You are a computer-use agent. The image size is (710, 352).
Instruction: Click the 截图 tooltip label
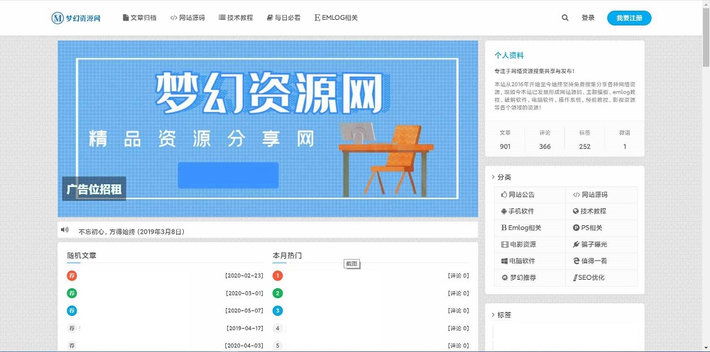coord(352,263)
